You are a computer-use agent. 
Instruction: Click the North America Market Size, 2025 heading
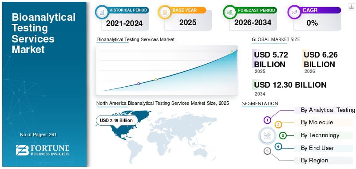tap(162, 103)
